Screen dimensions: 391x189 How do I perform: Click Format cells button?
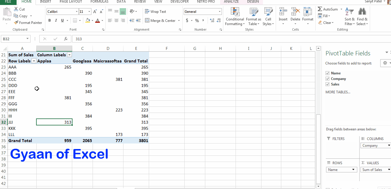tap(308, 16)
